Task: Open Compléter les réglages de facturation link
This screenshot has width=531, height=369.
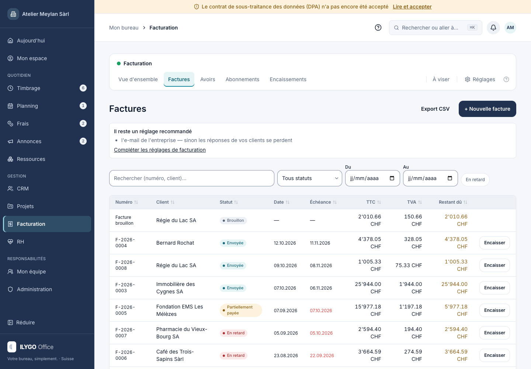Action: coord(160,150)
